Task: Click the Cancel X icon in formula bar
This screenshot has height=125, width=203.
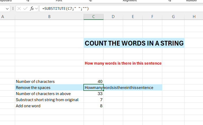Action: pyautogui.click(x=19, y=9)
